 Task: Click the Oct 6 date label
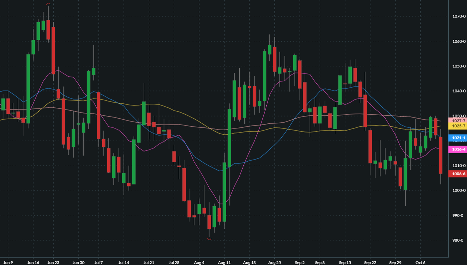coord(420,262)
